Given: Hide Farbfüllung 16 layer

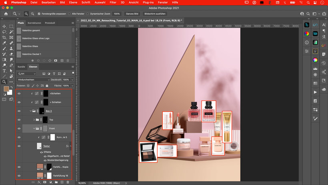Looking at the screenshot, I should click(19, 176).
